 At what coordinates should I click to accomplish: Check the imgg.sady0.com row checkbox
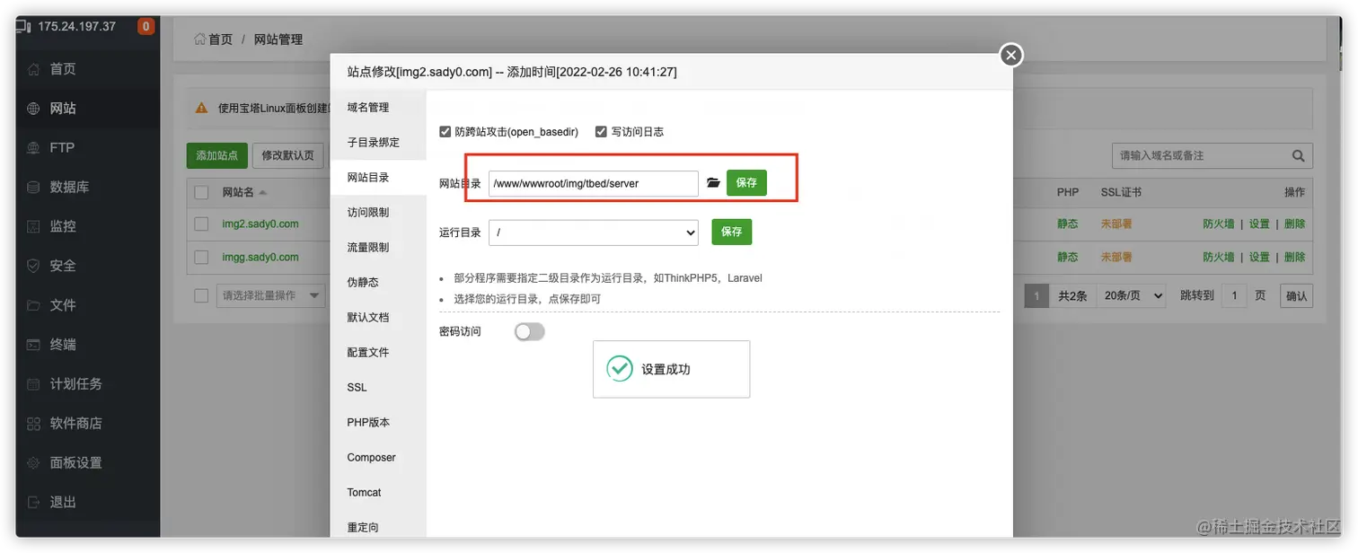[x=202, y=258]
